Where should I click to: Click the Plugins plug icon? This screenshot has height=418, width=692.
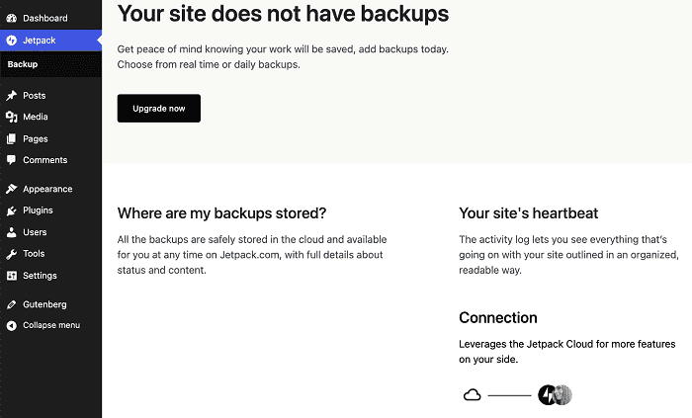pos(12,210)
